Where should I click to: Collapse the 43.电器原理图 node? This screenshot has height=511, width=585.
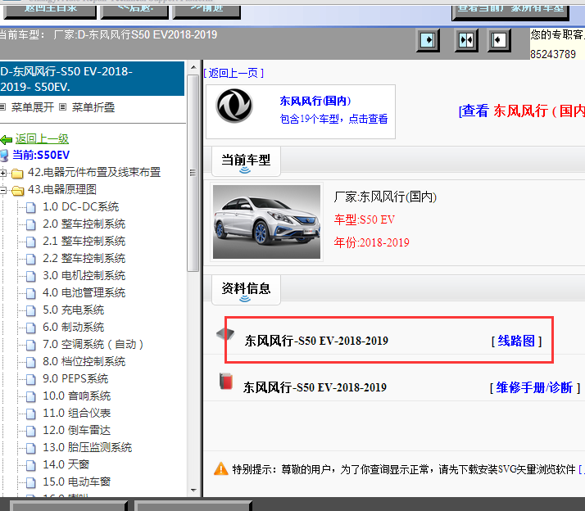[3, 190]
